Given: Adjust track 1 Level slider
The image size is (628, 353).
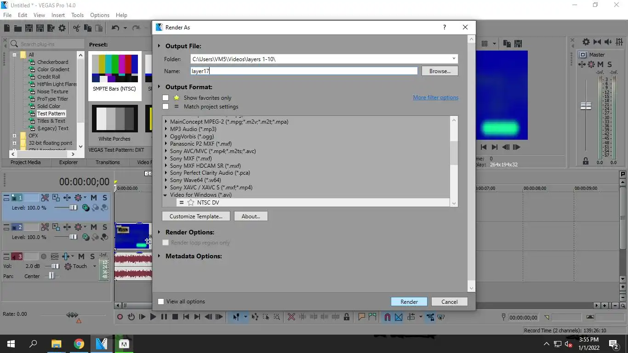Looking at the screenshot, I should click(73, 208).
